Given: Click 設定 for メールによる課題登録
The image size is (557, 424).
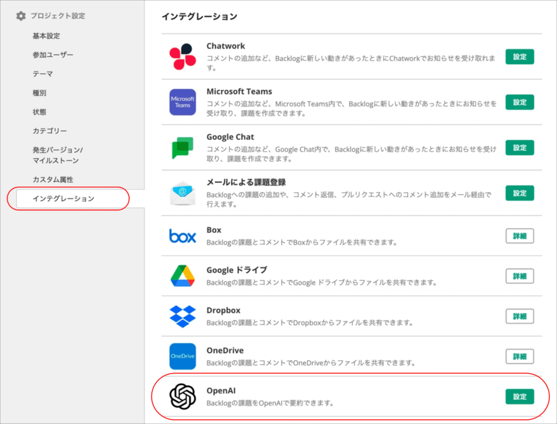Looking at the screenshot, I should click(x=519, y=193).
